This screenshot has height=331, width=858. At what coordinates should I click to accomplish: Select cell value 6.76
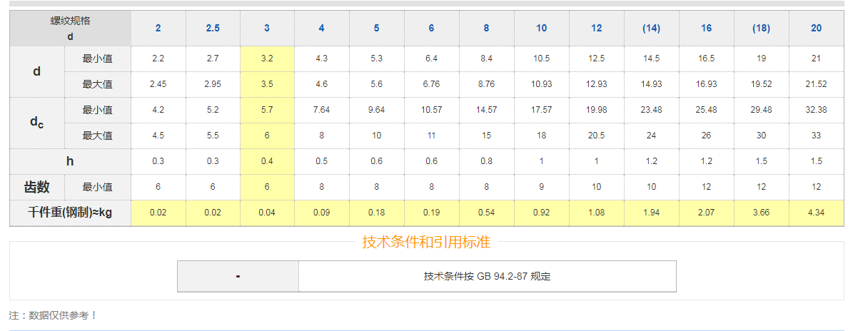432,84
